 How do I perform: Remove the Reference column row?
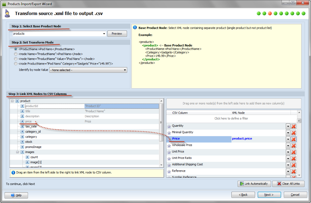[x=294, y=172]
